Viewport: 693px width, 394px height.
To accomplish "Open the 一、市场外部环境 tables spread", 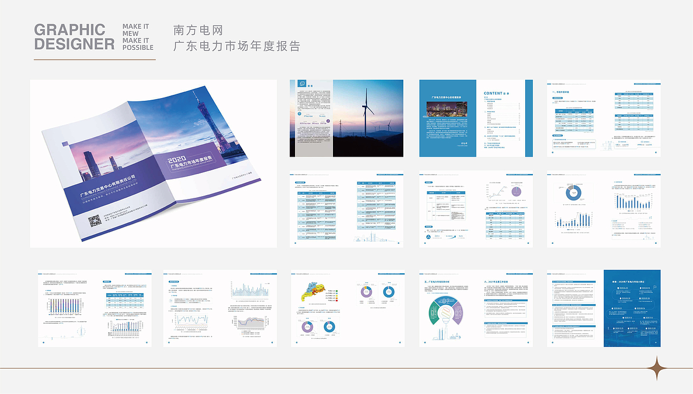I will [604, 118].
